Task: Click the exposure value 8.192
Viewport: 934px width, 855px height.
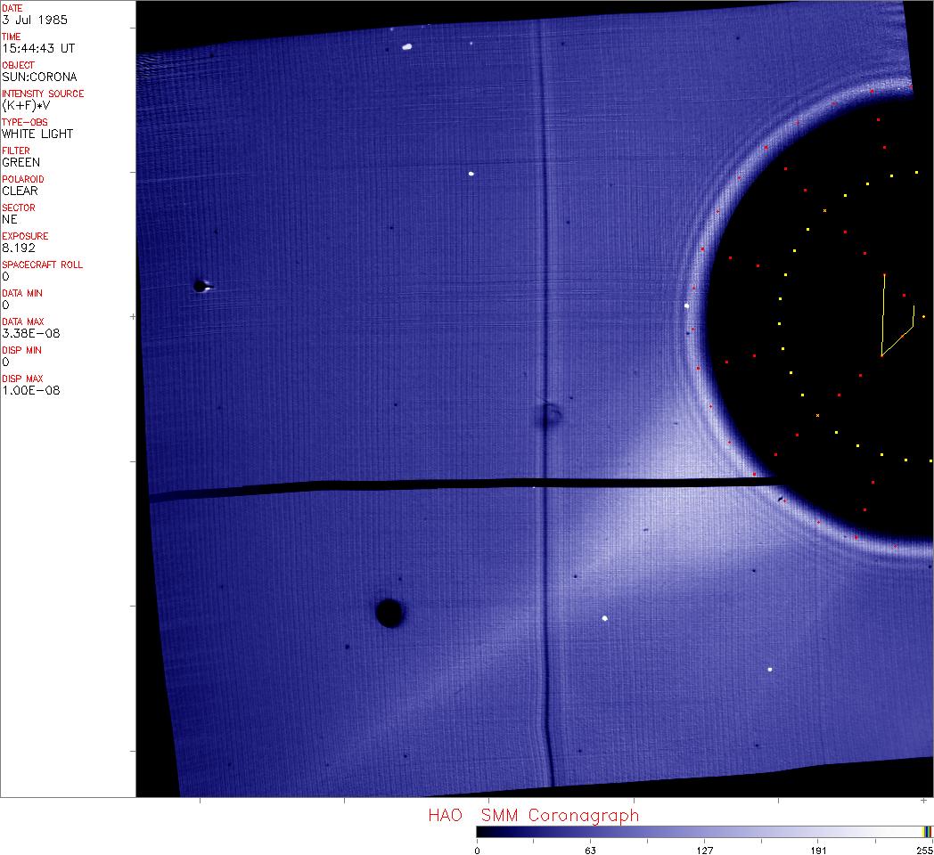Action: (x=18, y=248)
